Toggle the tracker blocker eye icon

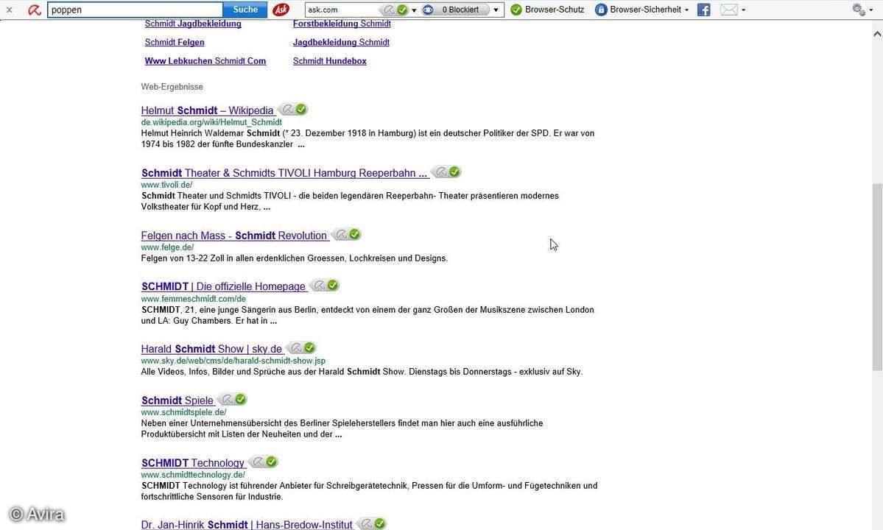tap(428, 10)
